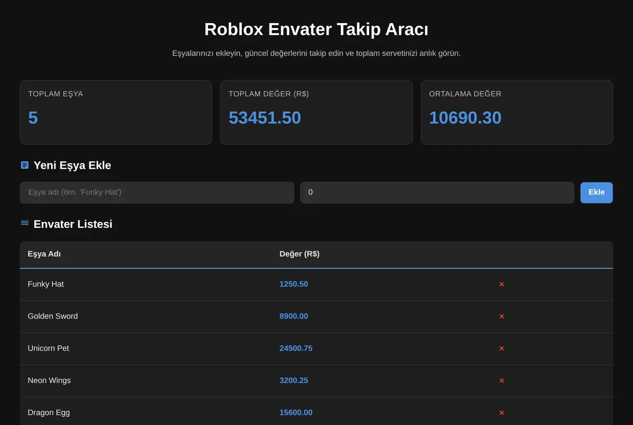Click the total value 53451.50
Viewport: 633px width, 425px height.
point(265,118)
